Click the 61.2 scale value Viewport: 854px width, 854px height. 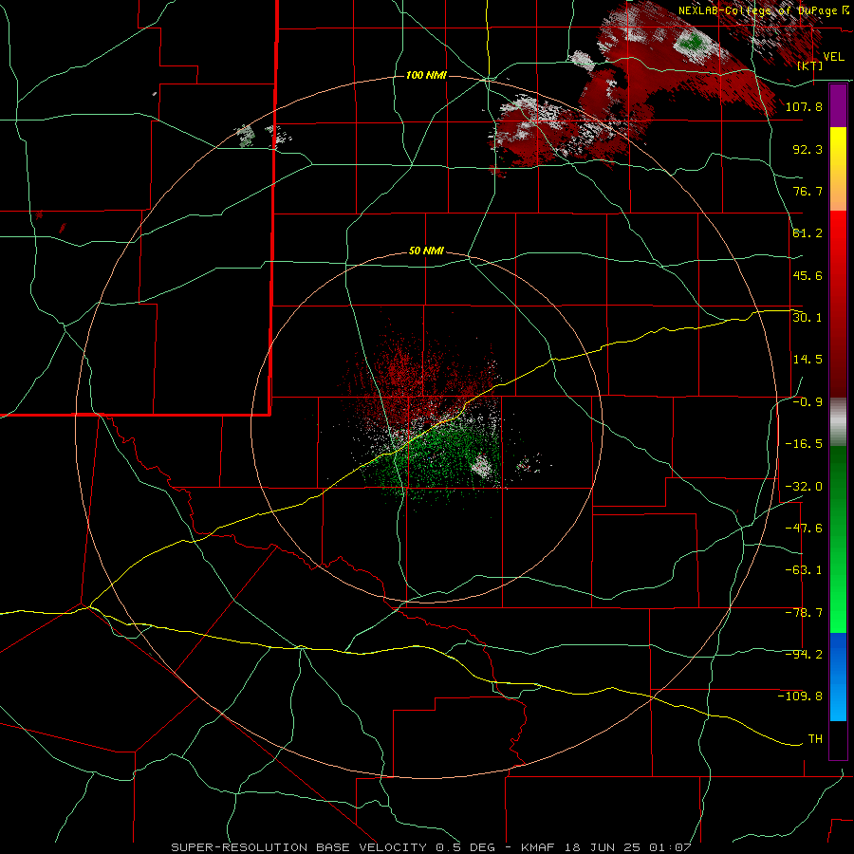point(808,232)
